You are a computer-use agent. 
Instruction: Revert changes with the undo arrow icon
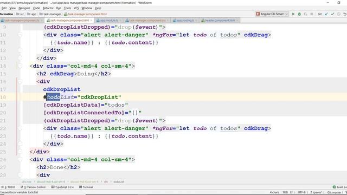(x=345, y=14)
